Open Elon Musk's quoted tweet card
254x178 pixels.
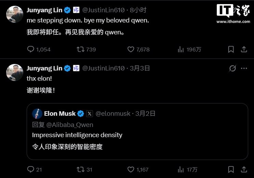(x=137, y=132)
